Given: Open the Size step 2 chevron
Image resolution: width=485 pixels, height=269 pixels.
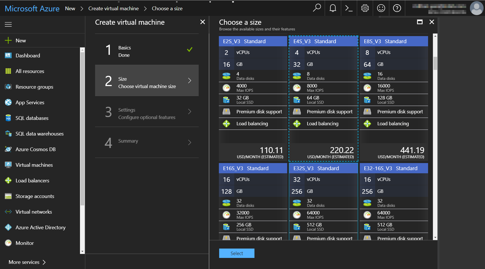Looking at the screenshot, I should [x=190, y=81].
